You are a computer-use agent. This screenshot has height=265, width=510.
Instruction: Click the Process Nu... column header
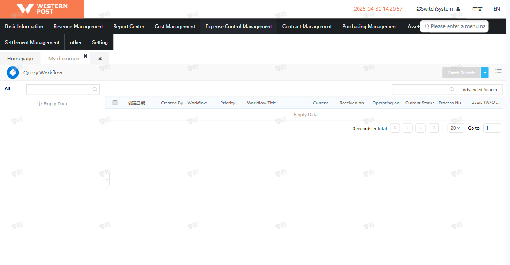click(451, 103)
